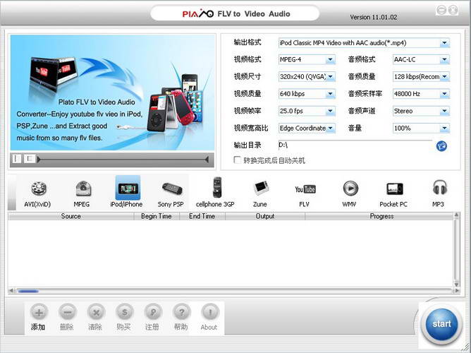471x353 pixels.
Task: Open the About exclamation icon
Action: [x=210, y=313]
